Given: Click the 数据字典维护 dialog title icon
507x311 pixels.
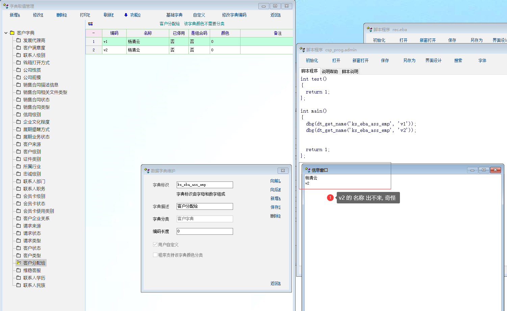Looking at the screenshot, I should pyautogui.click(x=147, y=171).
